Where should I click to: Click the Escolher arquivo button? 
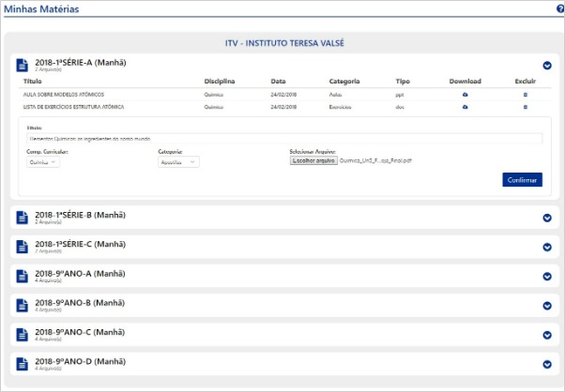pyautogui.click(x=313, y=160)
